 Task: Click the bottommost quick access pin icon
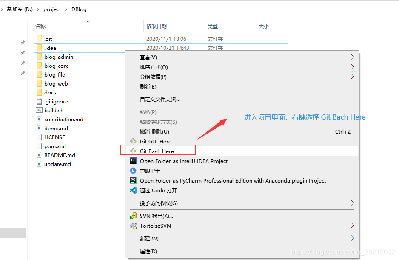(23, 73)
